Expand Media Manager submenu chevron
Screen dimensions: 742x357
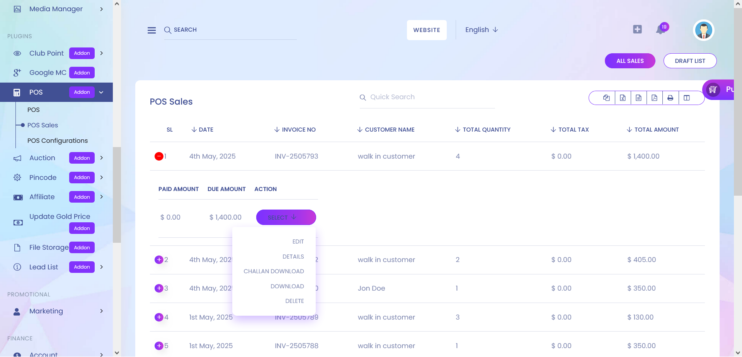click(x=102, y=9)
